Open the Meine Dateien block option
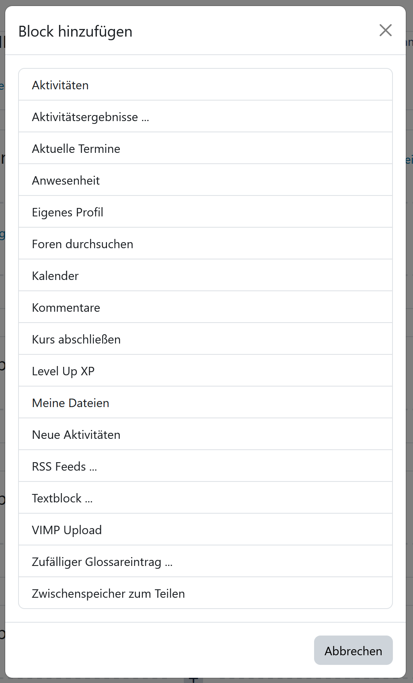 tap(71, 403)
